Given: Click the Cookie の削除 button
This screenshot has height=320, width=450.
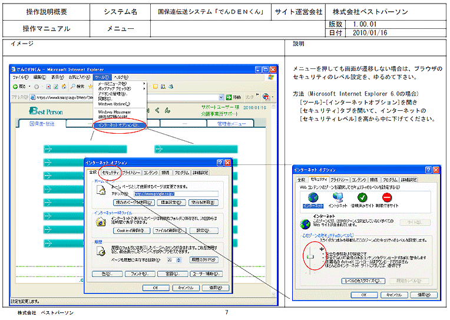Looking at the screenshot, I should 132,230.
